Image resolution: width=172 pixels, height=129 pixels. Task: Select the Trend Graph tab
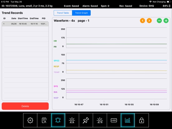[81, 13]
